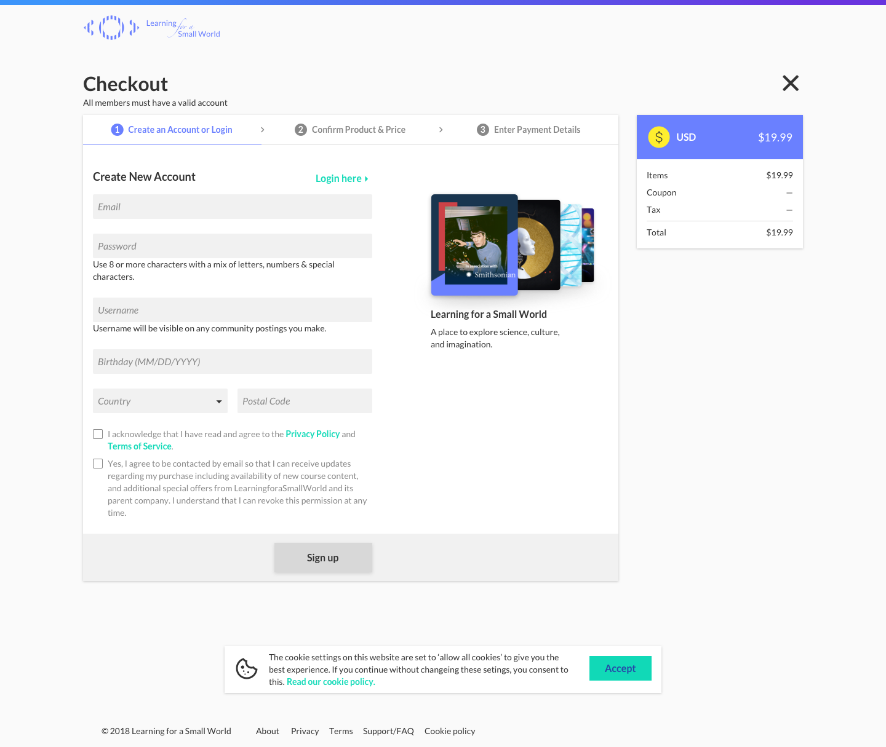
Task: Switch to Enter Payment Details tab
Action: [x=529, y=130]
